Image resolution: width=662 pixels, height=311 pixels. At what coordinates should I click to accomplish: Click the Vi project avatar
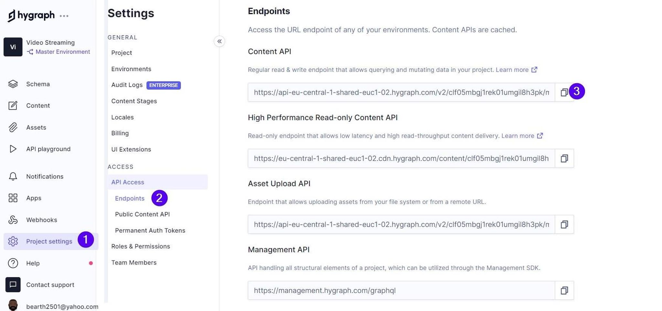(13, 47)
